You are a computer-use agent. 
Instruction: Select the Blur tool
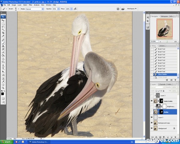[x=3, y=58]
